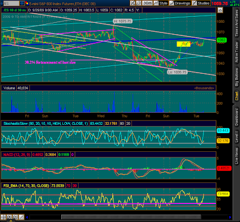Click the scroll right arrow on the timeline
The image size is (240, 222).
point(230,217)
